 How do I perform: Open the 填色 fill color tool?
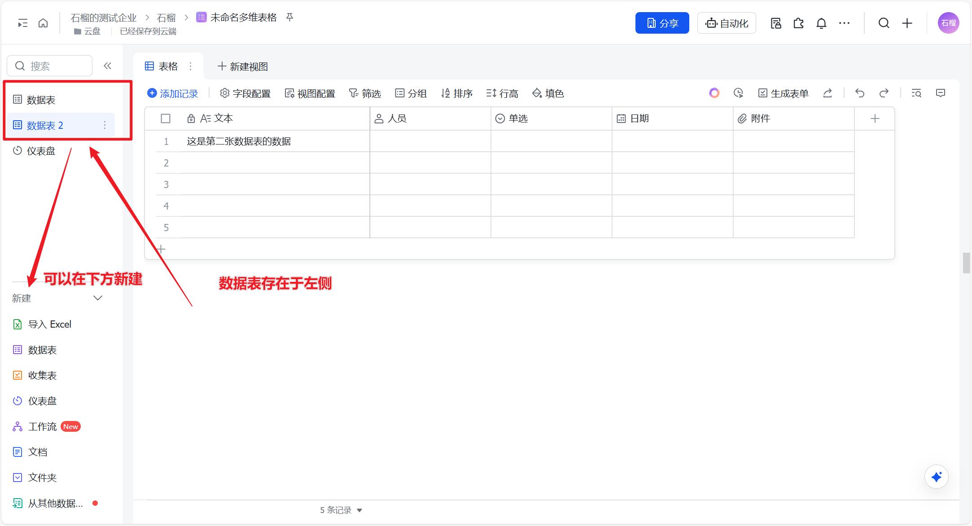(548, 93)
